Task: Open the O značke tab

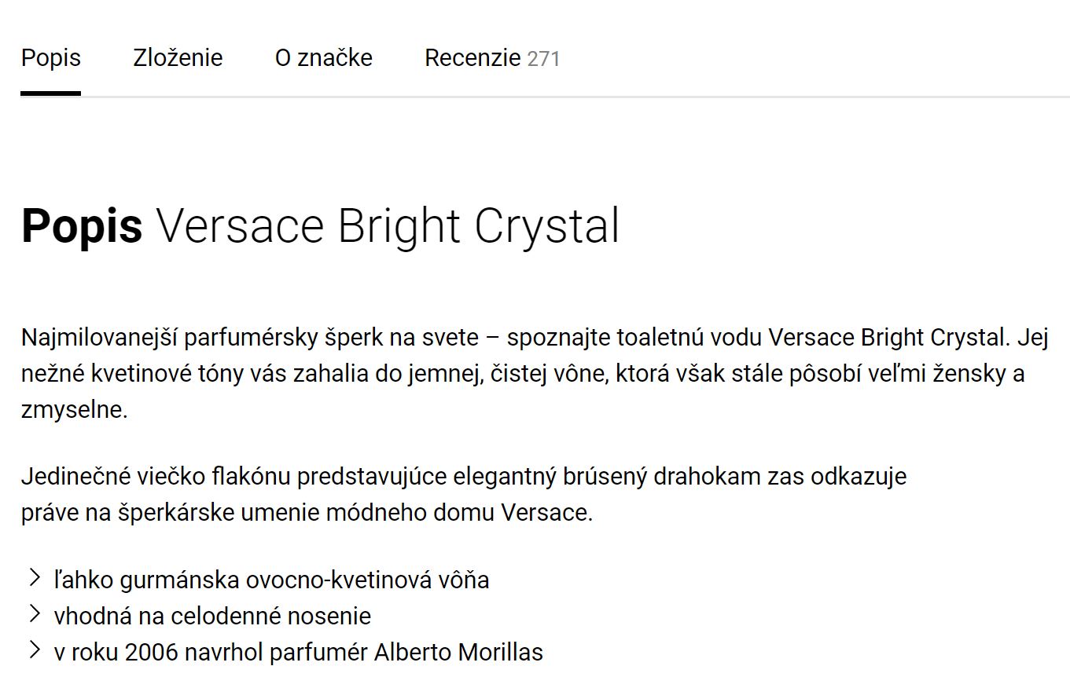Action: click(324, 58)
